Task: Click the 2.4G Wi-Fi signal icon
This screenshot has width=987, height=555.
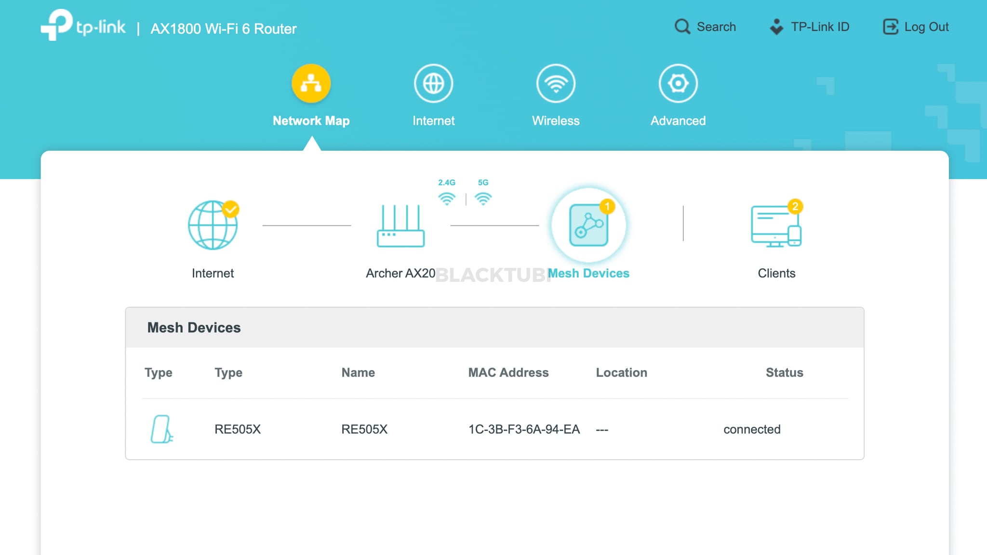Action: click(x=447, y=198)
